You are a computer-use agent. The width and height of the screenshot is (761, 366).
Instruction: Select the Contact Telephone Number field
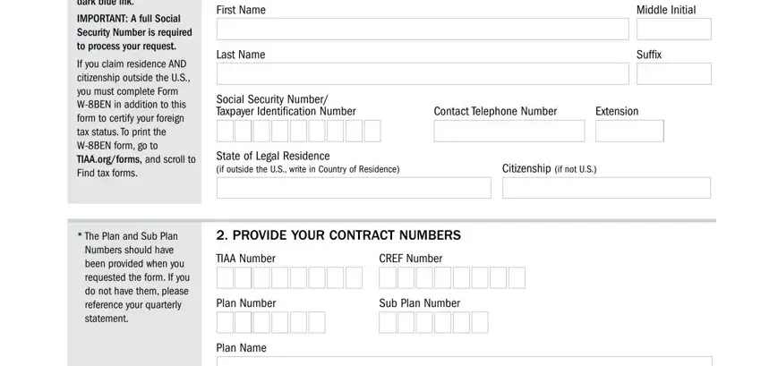pos(509,131)
